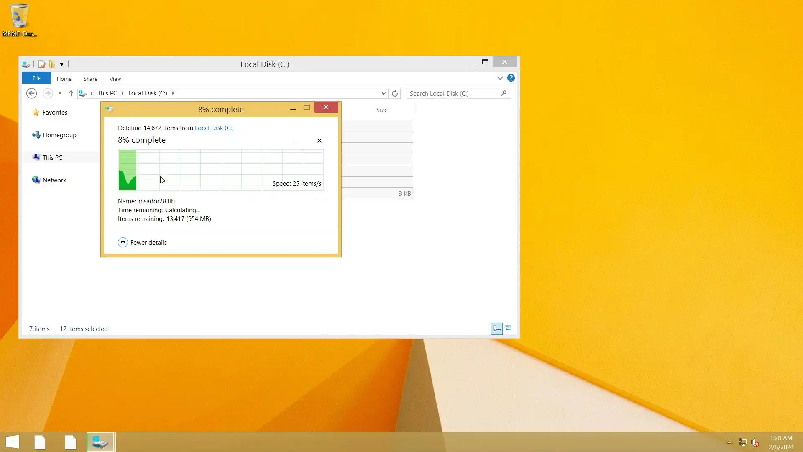The height and width of the screenshot is (452, 803).
Task: Refresh the current folder view
Action: tap(395, 93)
